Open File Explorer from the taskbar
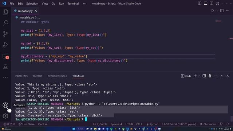This screenshot has width=233, height=131. point(95,129)
